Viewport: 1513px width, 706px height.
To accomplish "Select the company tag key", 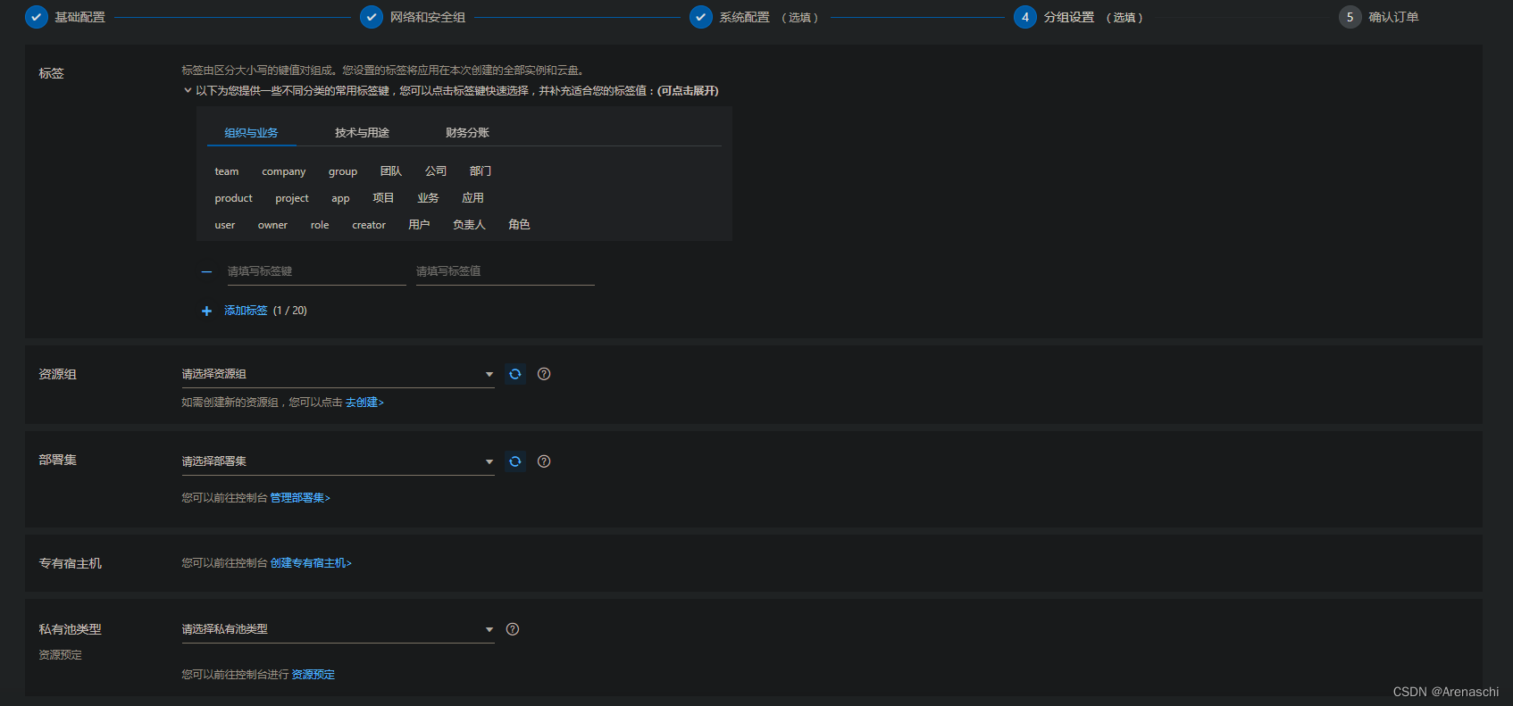I will click(284, 171).
